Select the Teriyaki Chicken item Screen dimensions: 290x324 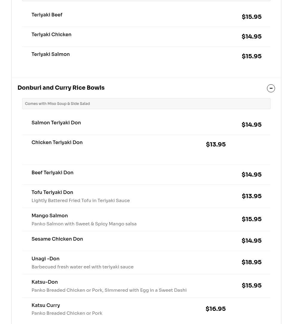point(146,36)
